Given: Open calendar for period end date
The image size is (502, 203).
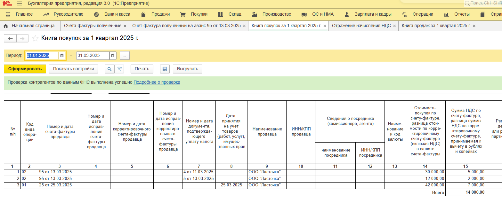Looking at the screenshot, I should (113, 56).
